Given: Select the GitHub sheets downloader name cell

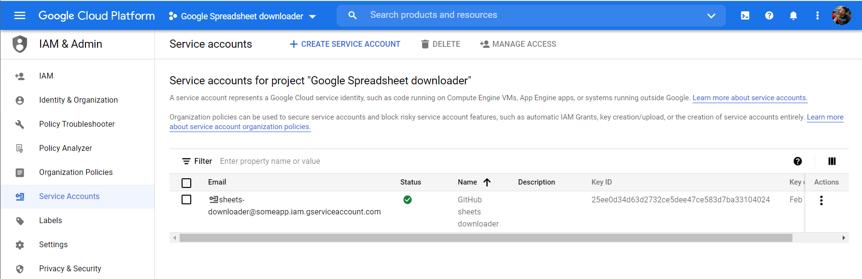Looking at the screenshot, I should 478,212.
